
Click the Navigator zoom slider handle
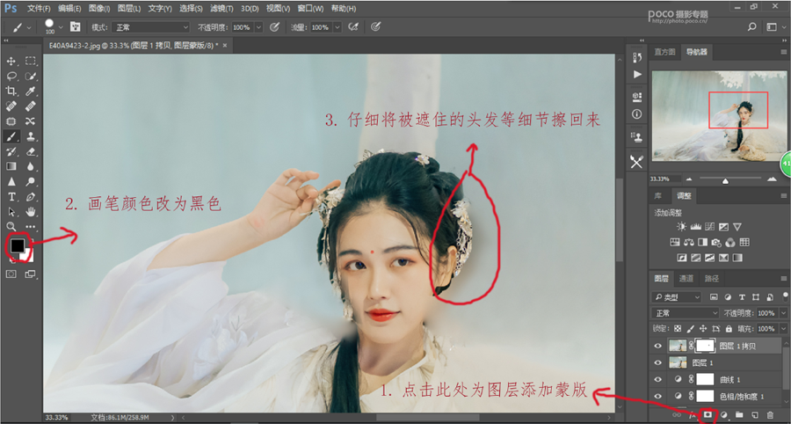[725, 180]
